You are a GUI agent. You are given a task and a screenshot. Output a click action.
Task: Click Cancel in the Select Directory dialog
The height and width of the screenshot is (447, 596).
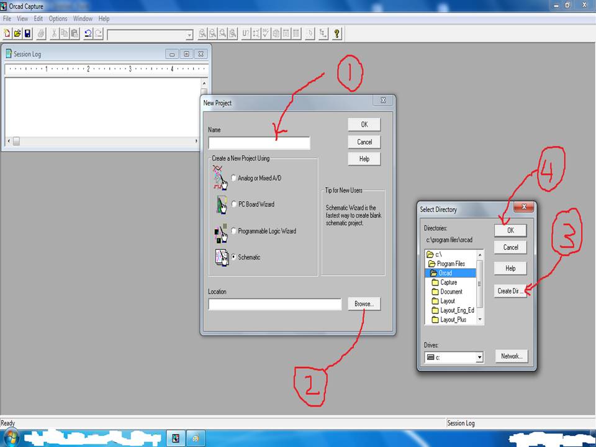point(510,247)
